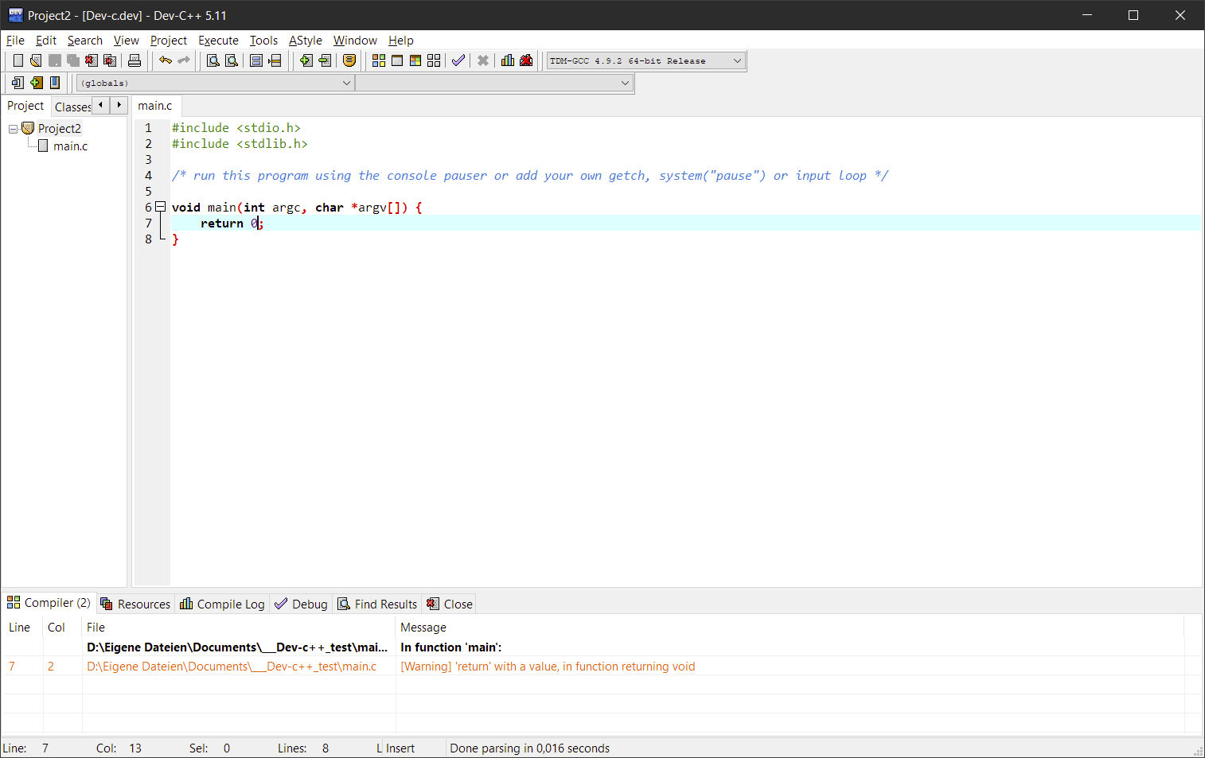Click the Toggle Bookmarks icon
Viewport: 1205px width, 758px height.
pos(36,83)
